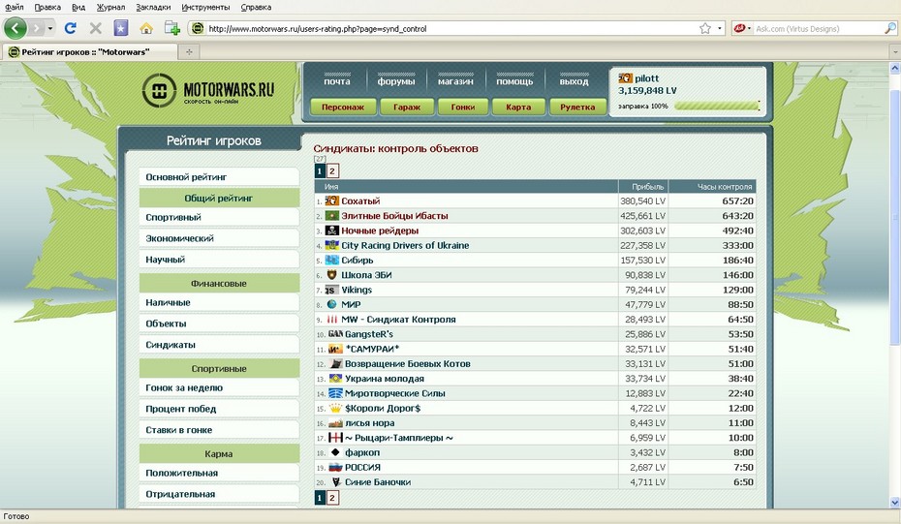Click the Ночные рейдеры skull flag icon
Image resolution: width=901 pixels, height=524 pixels.
332,231
